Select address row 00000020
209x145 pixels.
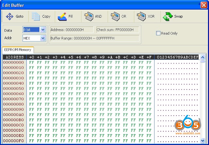coord(13,73)
